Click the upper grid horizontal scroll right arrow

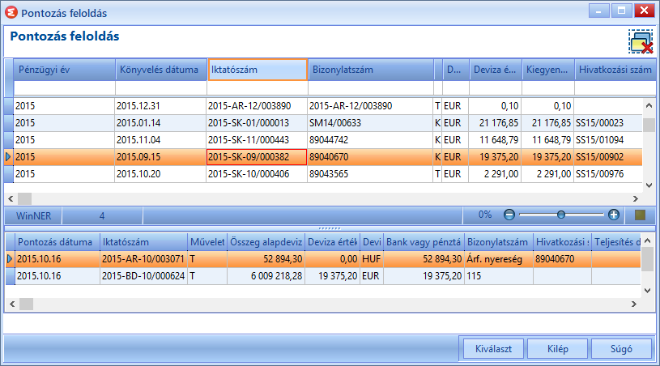coord(636,198)
